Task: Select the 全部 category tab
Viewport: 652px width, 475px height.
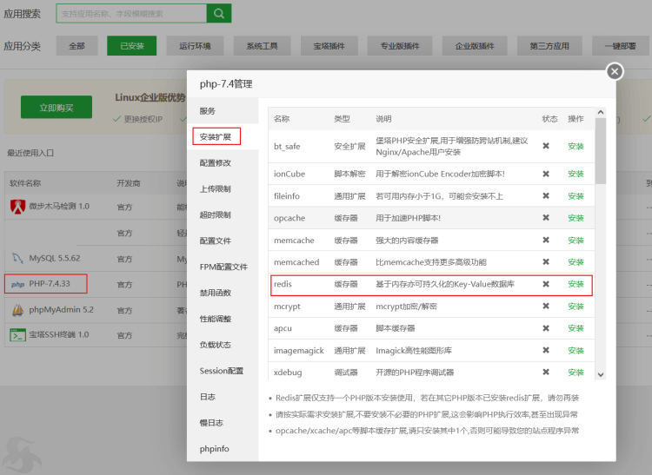Action: click(x=77, y=46)
